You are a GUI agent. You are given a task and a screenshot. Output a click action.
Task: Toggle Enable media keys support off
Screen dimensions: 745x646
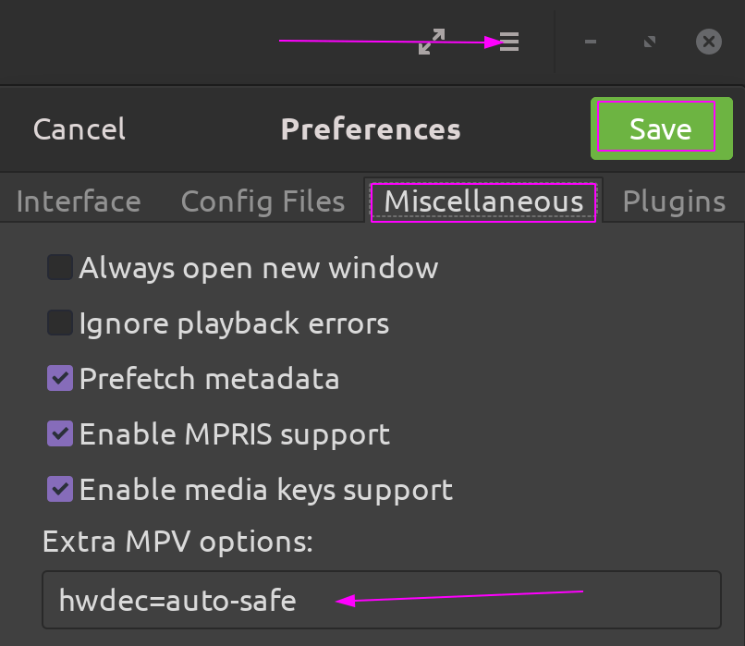coord(59,489)
